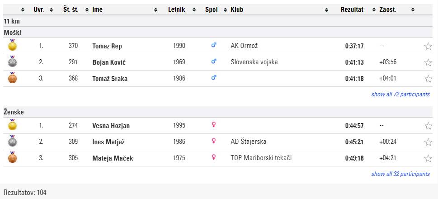Toggle favorite star for Tomaz Rep

(428, 46)
